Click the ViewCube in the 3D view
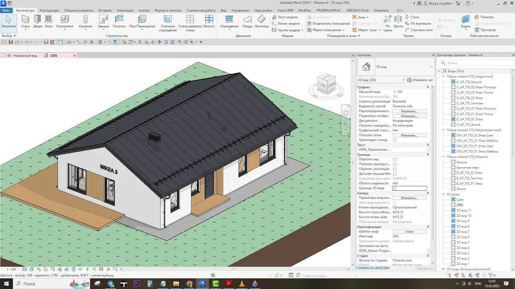The image size is (515, 289). point(326,83)
